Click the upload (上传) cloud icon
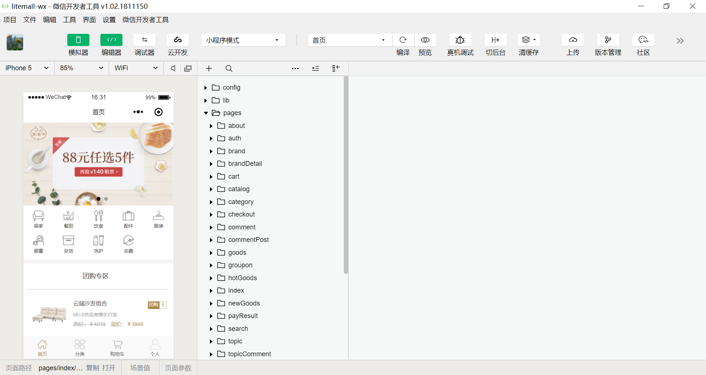This screenshot has width=706, height=375. tap(573, 40)
